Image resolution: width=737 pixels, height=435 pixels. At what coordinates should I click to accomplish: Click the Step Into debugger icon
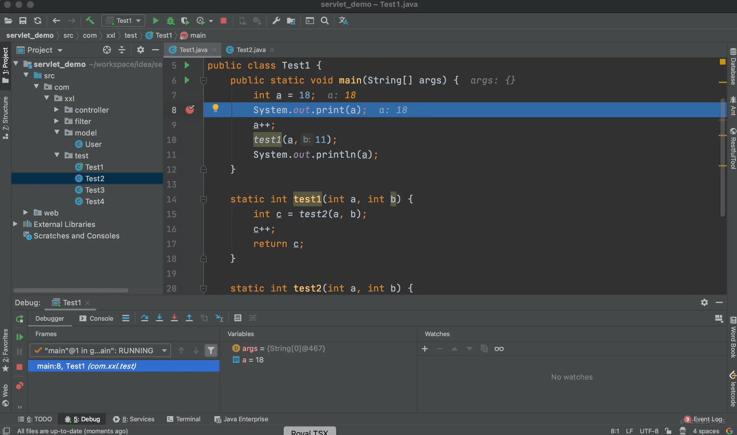click(x=159, y=318)
